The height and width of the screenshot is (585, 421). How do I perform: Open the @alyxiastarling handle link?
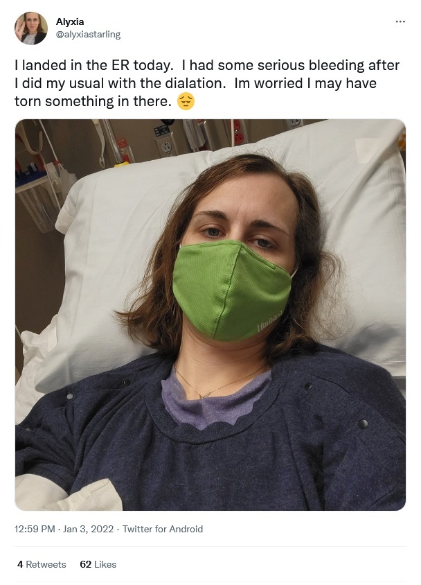tap(88, 35)
